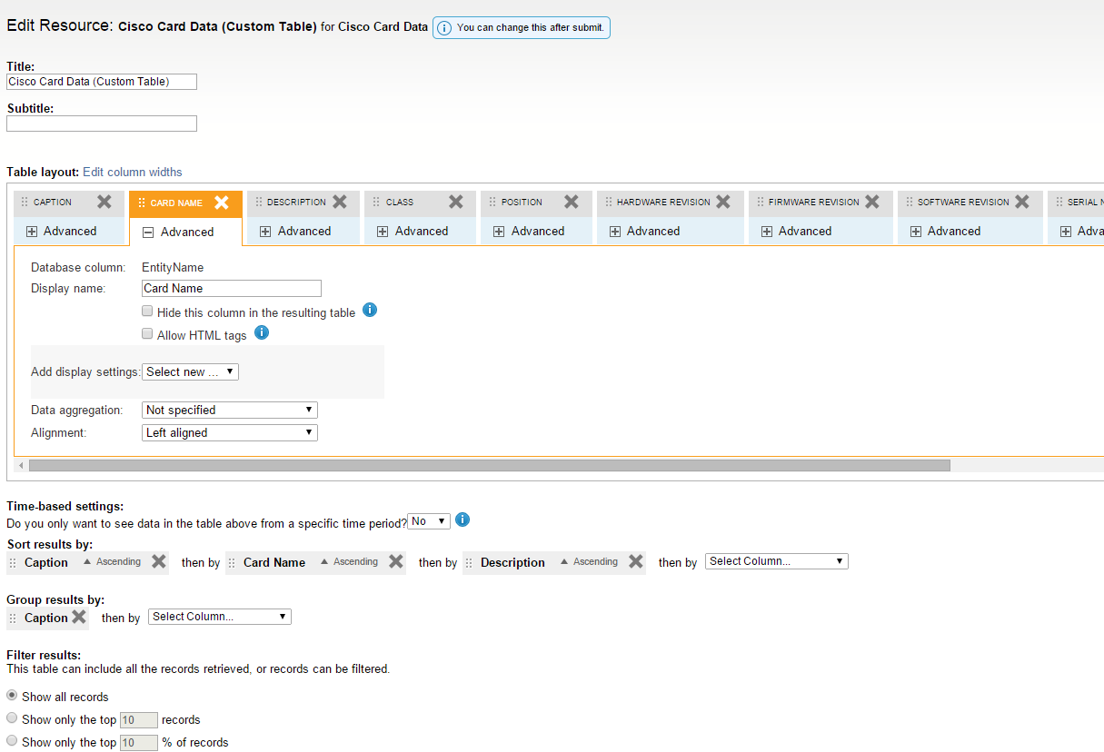The image size is (1104, 752).
Task: Click the Title input field
Action: (102, 82)
